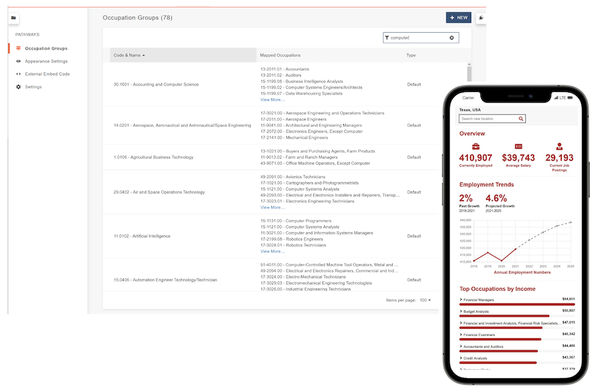The width and height of the screenshot is (597, 389).
Task: Tap the salary icon above $39,743
Action: click(518, 147)
